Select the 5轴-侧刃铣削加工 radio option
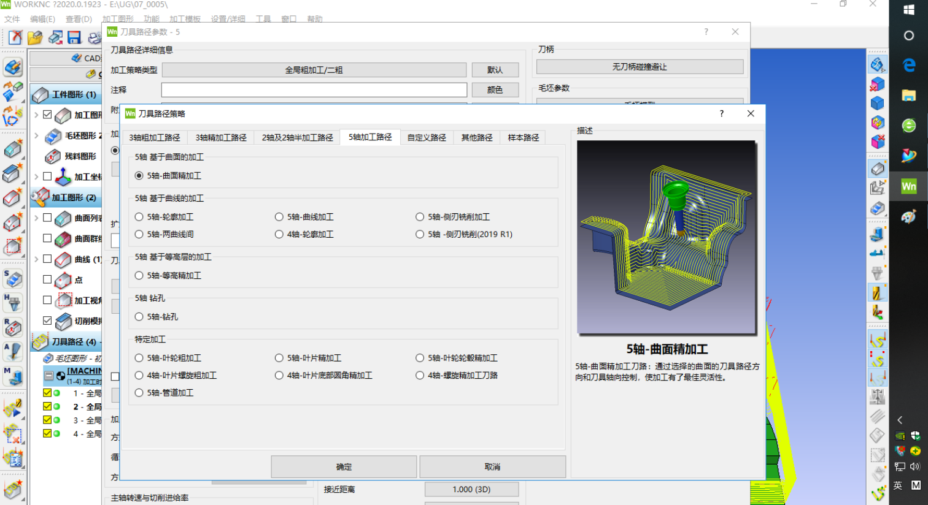Screen dimensions: 928x505 [420, 217]
